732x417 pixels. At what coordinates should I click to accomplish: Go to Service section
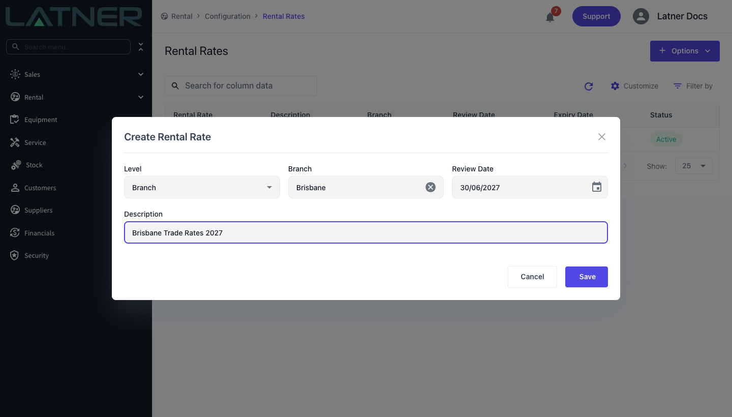(76, 142)
